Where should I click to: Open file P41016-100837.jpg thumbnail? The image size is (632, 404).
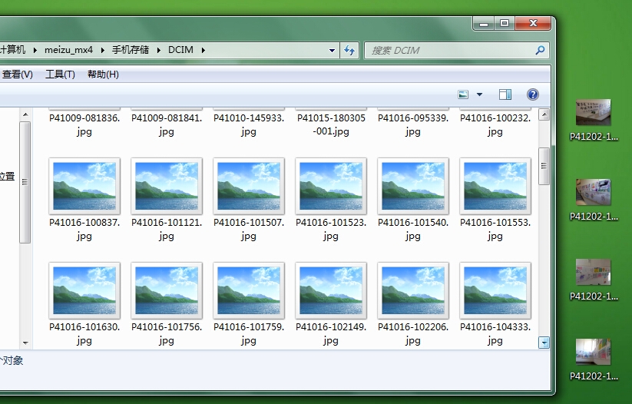84,186
